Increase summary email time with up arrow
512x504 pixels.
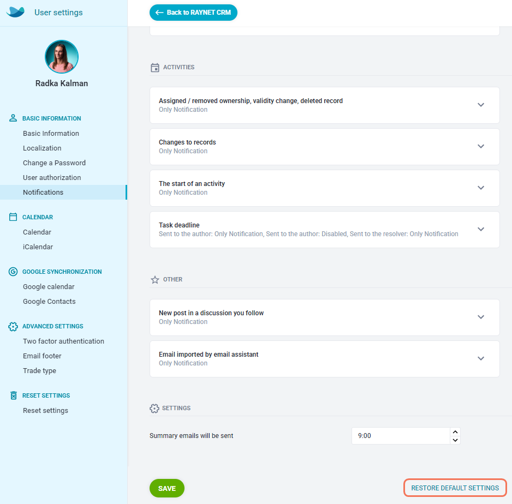[x=455, y=431]
